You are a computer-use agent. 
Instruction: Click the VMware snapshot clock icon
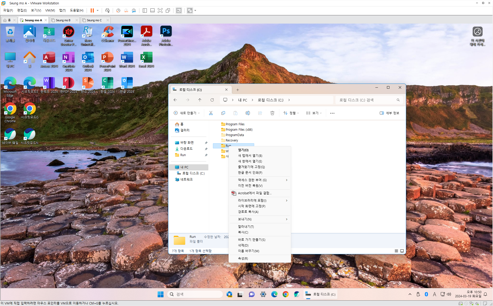[118, 11]
